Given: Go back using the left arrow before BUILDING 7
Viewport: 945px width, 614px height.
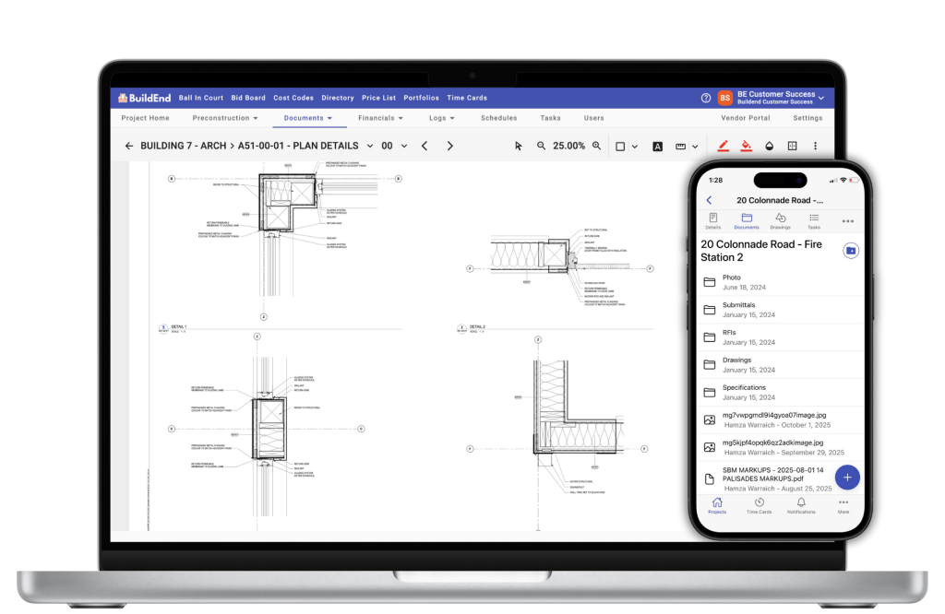Looking at the screenshot, I should click(129, 146).
